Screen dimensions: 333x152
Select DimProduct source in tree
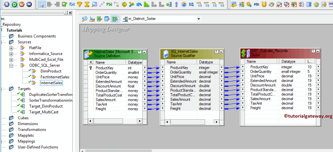pyautogui.click(x=51, y=71)
